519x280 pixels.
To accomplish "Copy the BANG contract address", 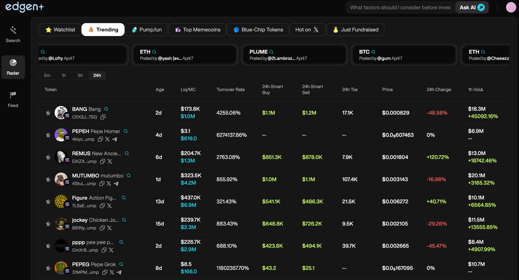I will tap(103, 117).
